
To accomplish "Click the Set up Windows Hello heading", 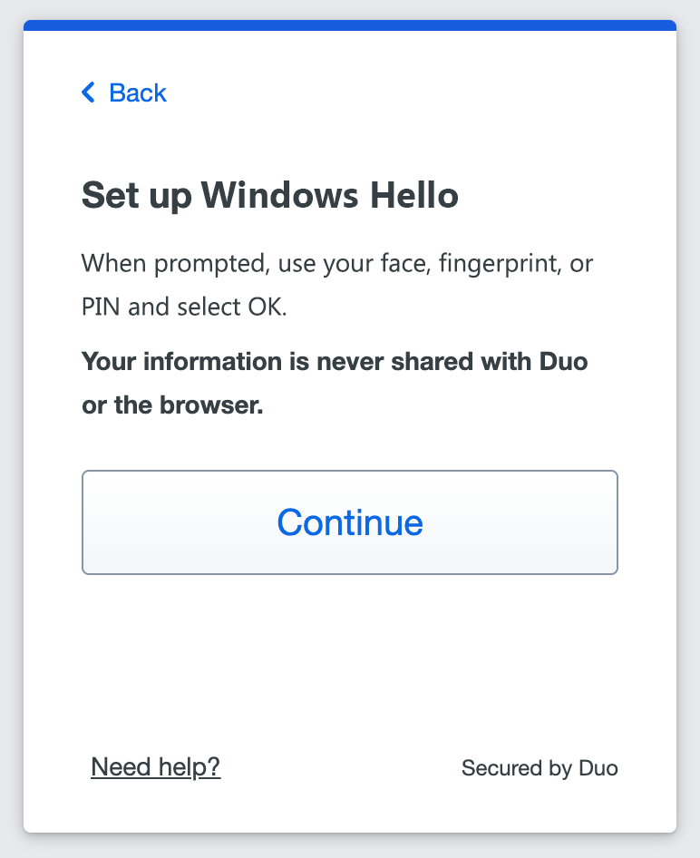I will pos(270,195).
